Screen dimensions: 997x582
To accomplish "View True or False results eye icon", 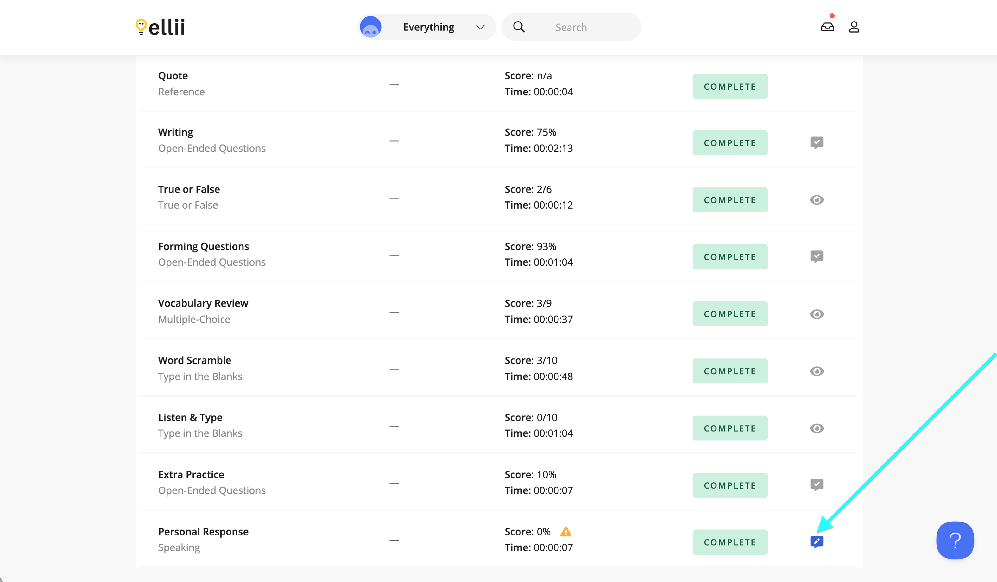I will click(817, 200).
